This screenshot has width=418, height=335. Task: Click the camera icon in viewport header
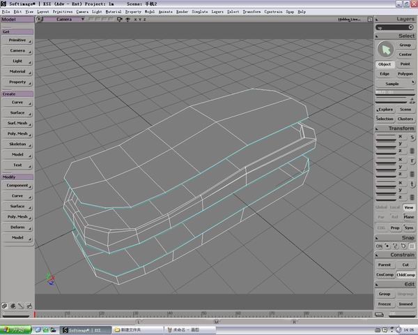point(119,20)
